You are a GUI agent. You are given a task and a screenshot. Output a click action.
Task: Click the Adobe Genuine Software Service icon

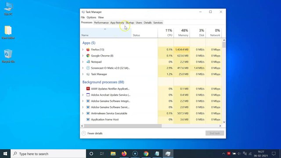[88, 107]
